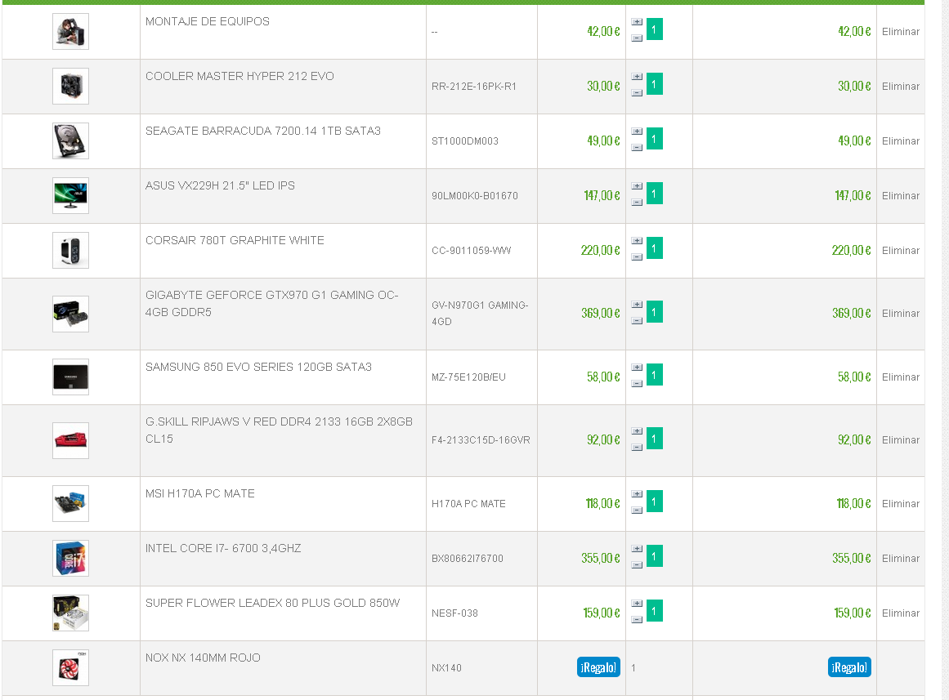Remove Samsung 850 EVO via Eliminar
Viewport: 949px width, 700px height.
point(901,377)
